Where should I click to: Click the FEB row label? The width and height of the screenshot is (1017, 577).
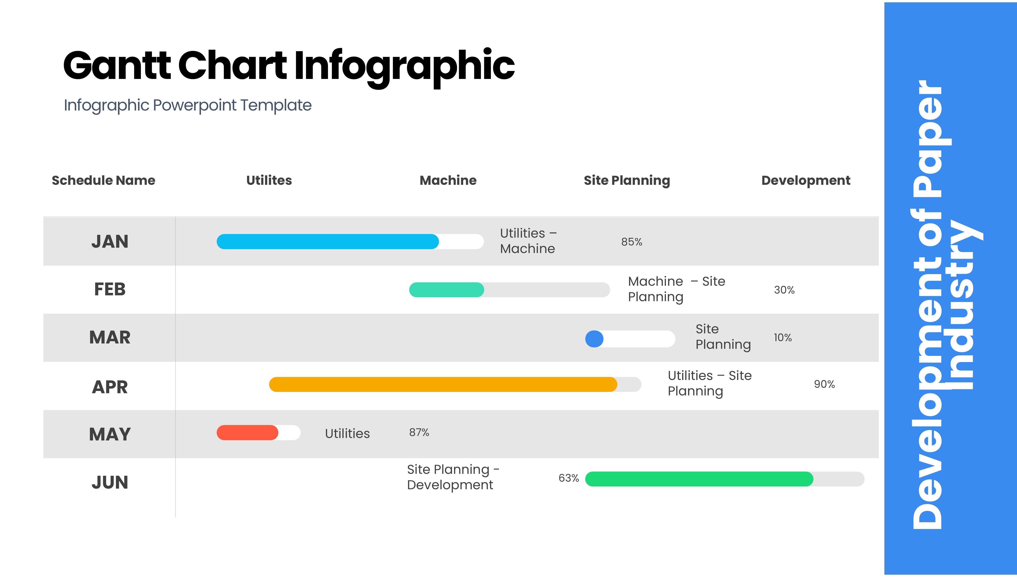[x=110, y=290]
